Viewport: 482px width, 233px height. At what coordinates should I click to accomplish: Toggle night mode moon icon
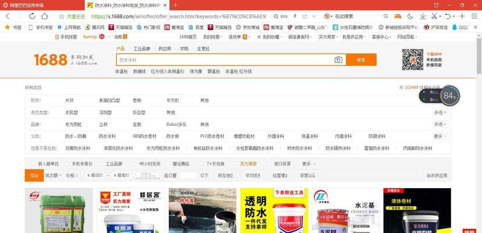pos(410,16)
